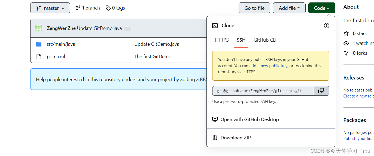
Task: Follow the add a new public key link
Action: 268,66
